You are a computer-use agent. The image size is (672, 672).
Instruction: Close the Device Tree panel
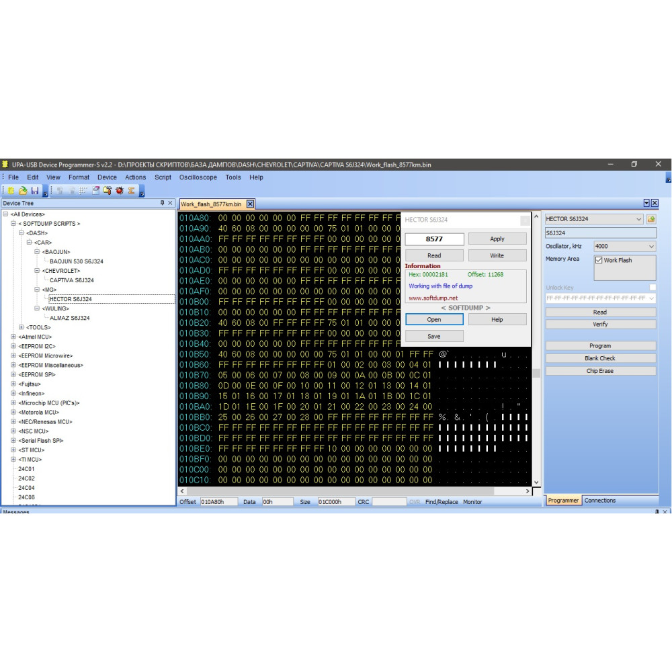[170, 203]
